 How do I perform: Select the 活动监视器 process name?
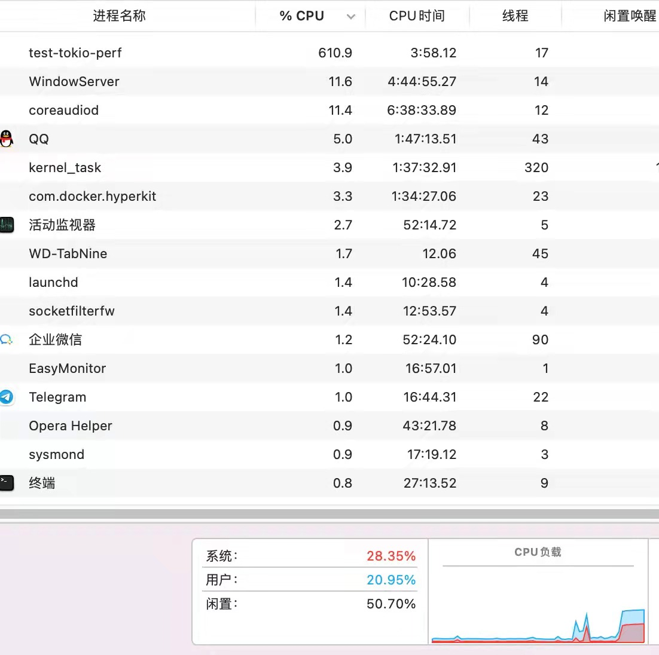click(x=62, y=225)
